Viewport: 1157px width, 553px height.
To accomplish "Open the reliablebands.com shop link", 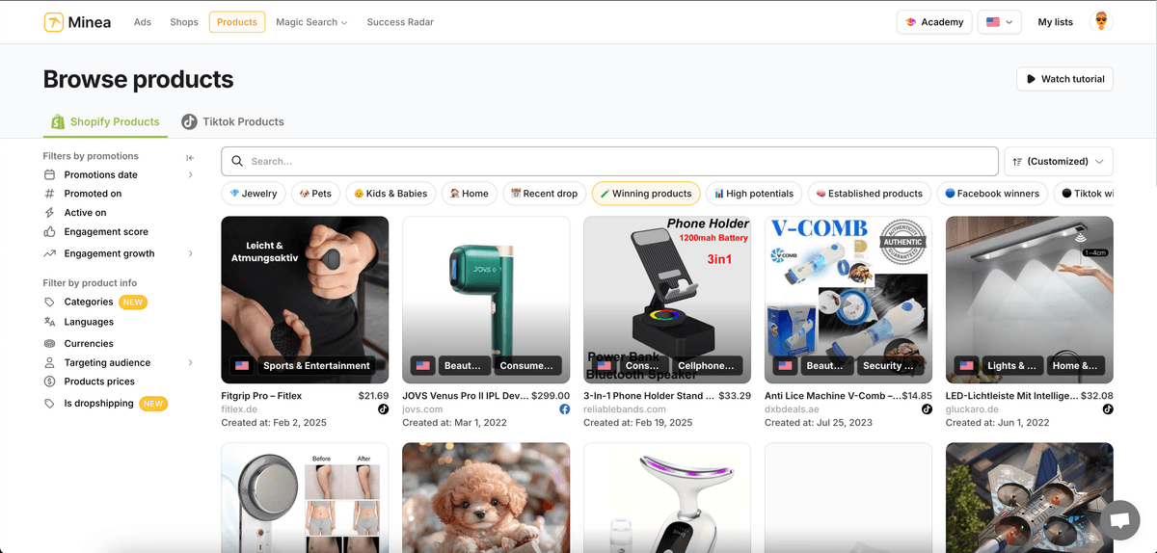I will pyautogui.click(x=625, y=409).
